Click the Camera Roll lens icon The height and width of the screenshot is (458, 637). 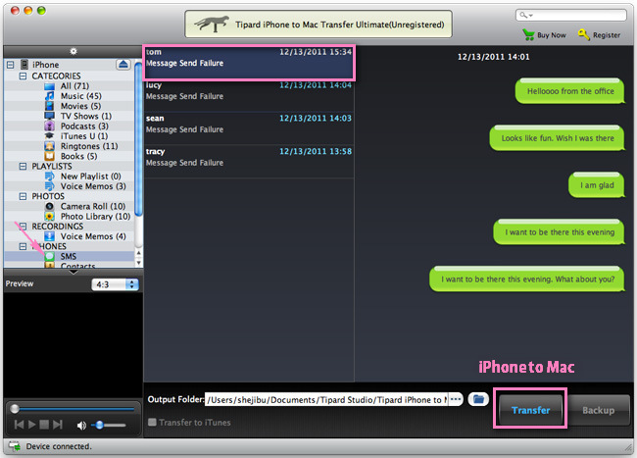[49, 206]
